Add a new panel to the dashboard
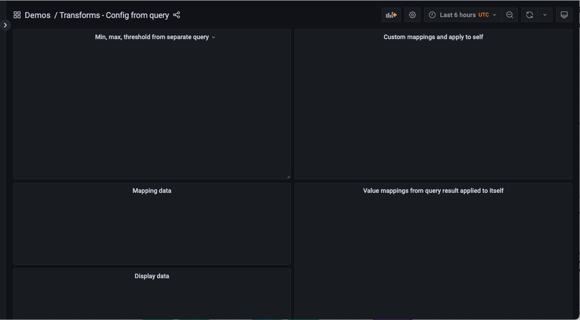The height and width of the screenshot is (320, 580). pyautogui.click(x=391, y=15)
